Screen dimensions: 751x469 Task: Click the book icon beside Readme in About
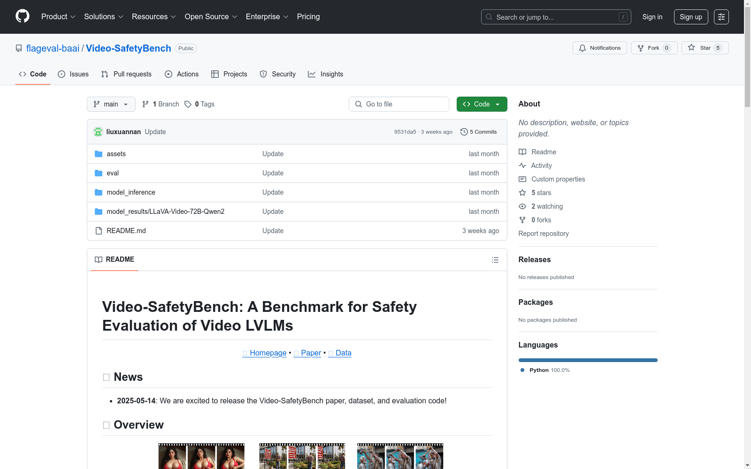(x=522, y=152)
